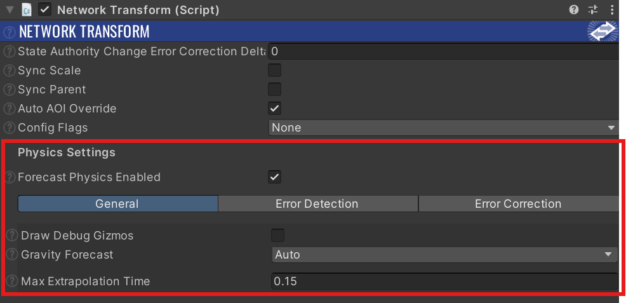This screenshot has width=626, height=303.
Task: Open the Gravity Forecast dropdown
Action: click(x=445, y=254)
